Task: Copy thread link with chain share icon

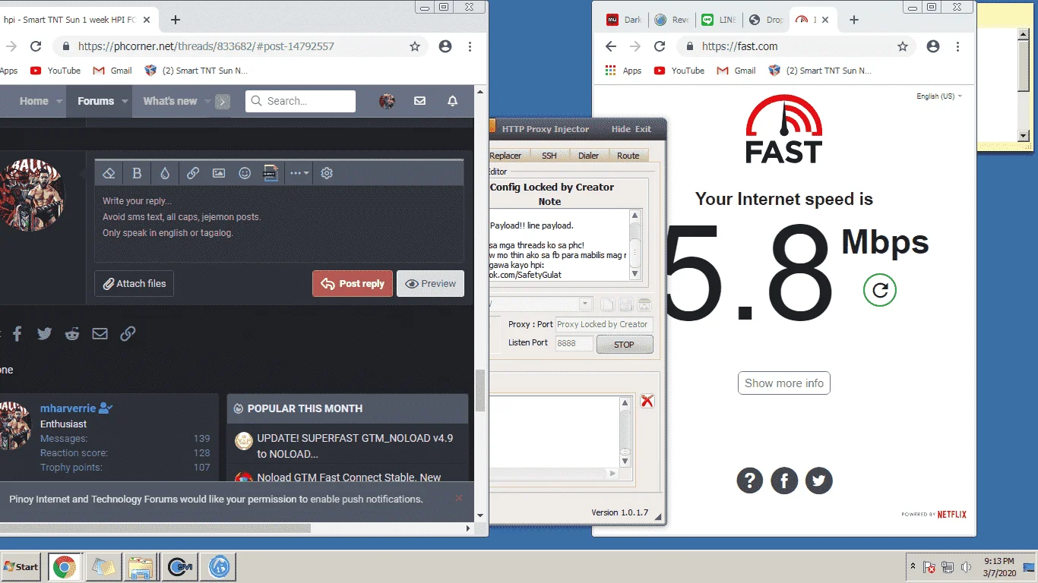Action: pos(128,333)
